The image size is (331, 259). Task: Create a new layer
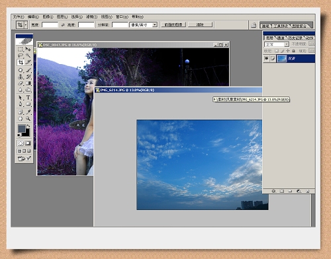click(x=307, y=191)
